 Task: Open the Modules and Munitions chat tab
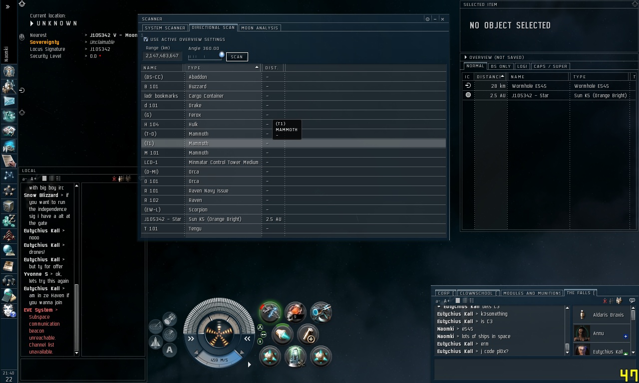(532, 293)
